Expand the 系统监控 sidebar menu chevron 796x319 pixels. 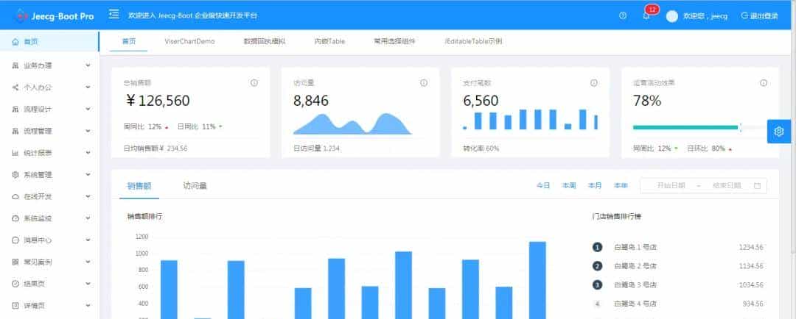(x=88, y=218)
